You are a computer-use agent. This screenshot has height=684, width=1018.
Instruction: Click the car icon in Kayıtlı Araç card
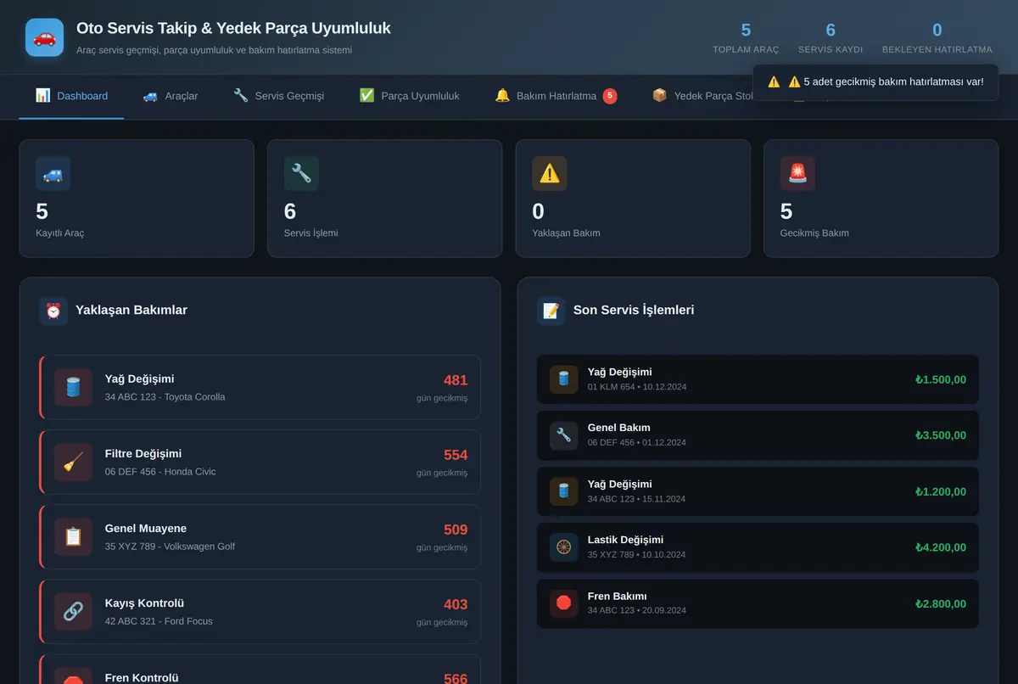[53, 173]
